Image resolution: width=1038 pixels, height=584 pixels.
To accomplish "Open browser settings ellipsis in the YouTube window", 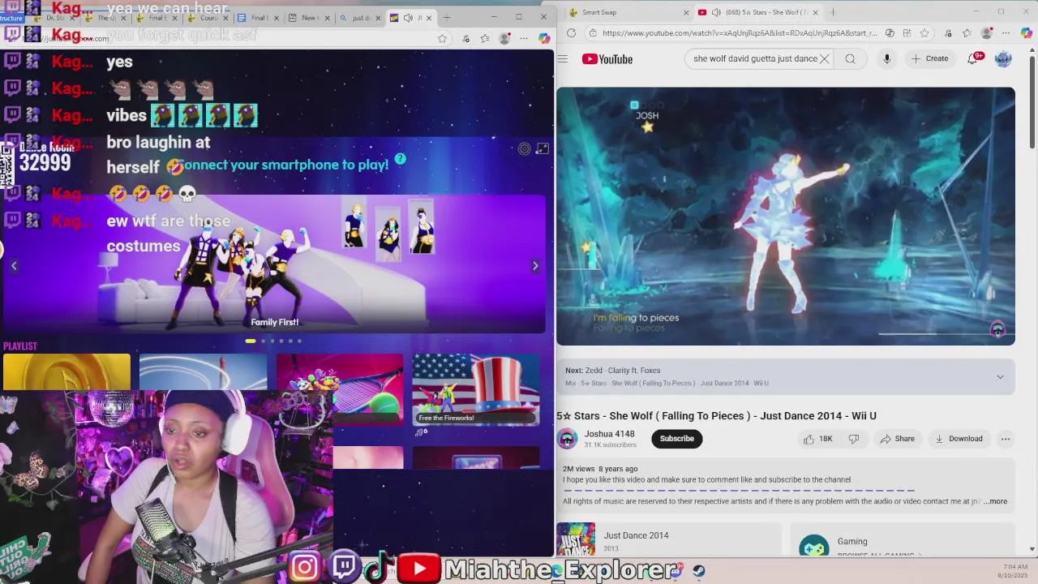I will point(1006,33).
